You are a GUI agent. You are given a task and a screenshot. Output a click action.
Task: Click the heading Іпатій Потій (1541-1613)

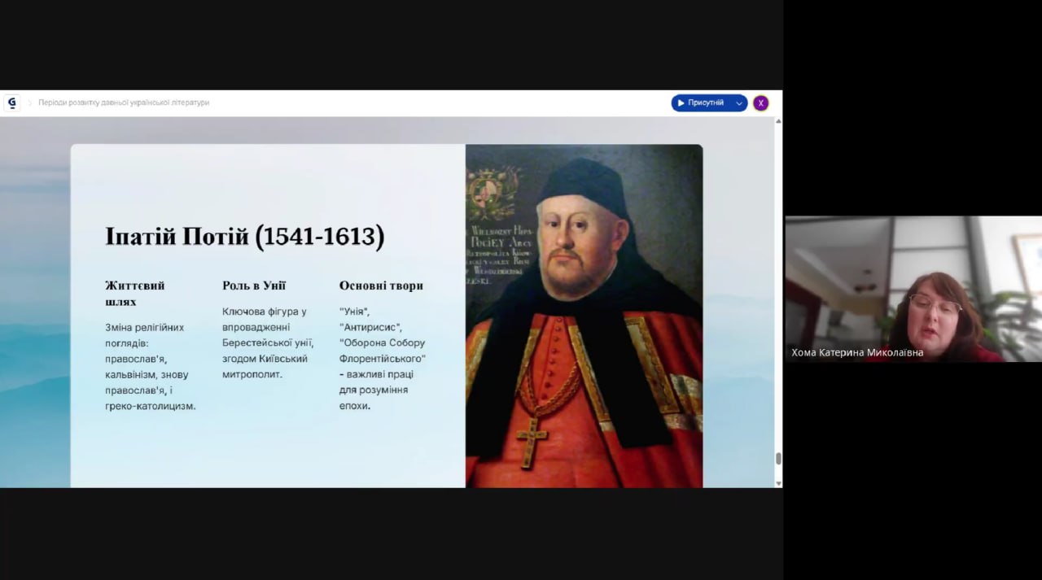(x=244, y=237)
